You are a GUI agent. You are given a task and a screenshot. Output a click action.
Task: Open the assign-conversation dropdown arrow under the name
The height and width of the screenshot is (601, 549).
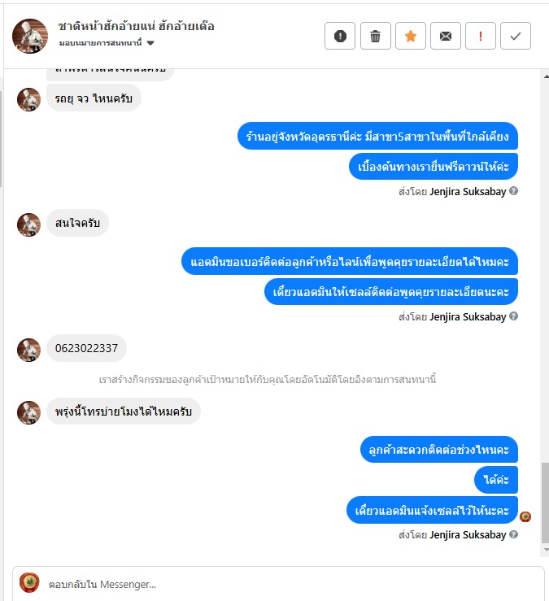tap(150, 43)
